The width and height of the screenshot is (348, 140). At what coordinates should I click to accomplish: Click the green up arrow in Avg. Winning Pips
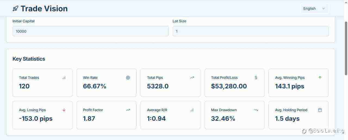(x=320, y=77)
